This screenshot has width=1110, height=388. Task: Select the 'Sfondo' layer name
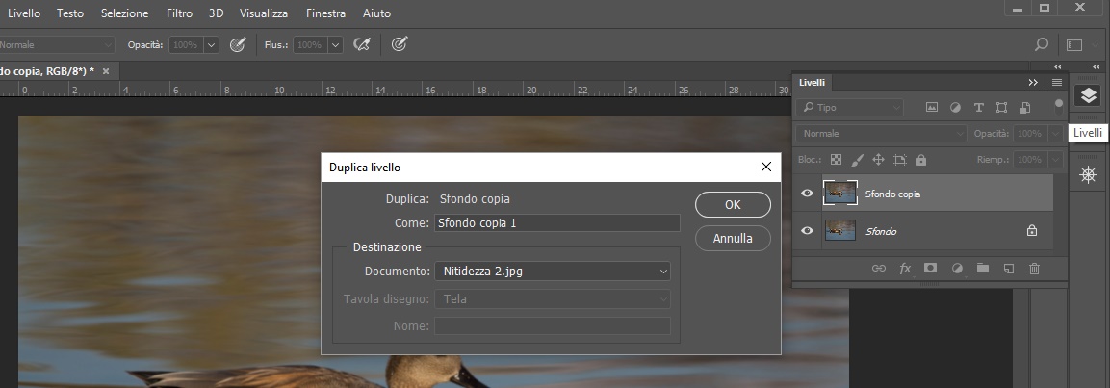pyautogui.click(x=881, y=231)
